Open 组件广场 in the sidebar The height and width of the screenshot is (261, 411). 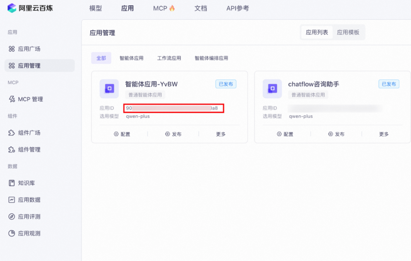pos(29,133)
